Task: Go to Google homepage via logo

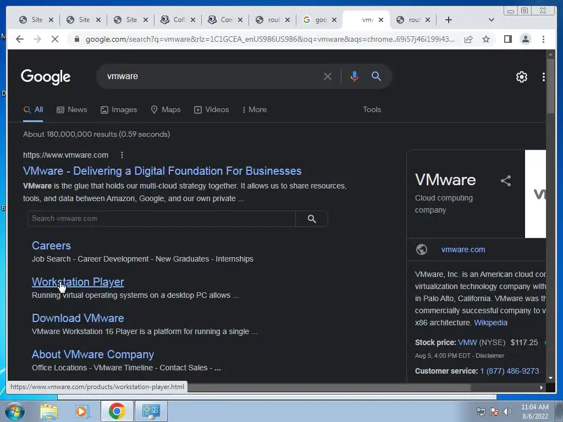Action: click(x=46, y=77)
